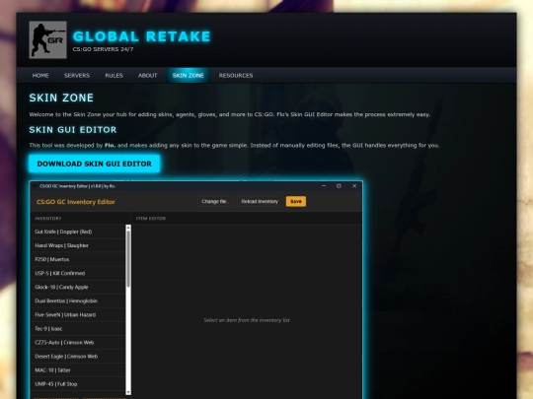This screenshot has height=399, width=533.
Task: Select the SKIN ZONE tab
Action: pyautogui.click(x=188, y=75)
